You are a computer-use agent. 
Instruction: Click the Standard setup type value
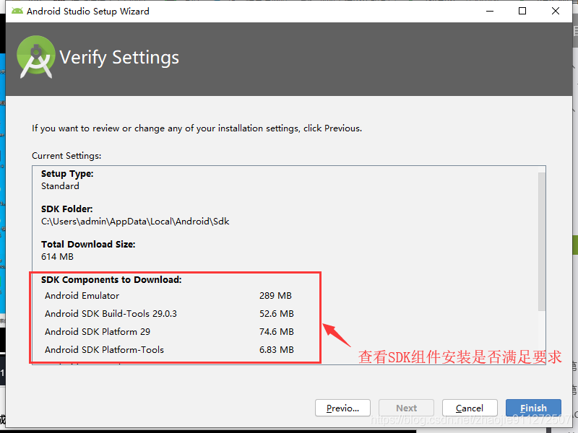coord(60,186)
